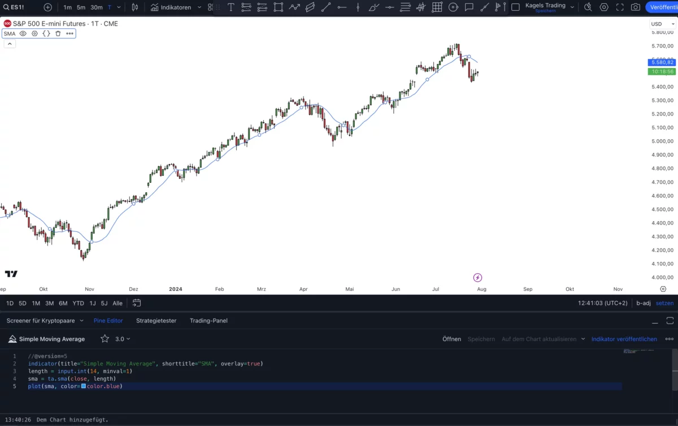The width and height of the screenshot is (678, 426).
Task: Click Öffnen in the Pine Editor
Action: click(452, 339)
